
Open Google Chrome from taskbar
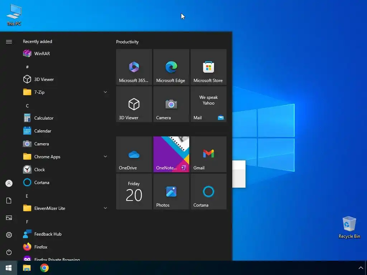[x=44, y=268]
